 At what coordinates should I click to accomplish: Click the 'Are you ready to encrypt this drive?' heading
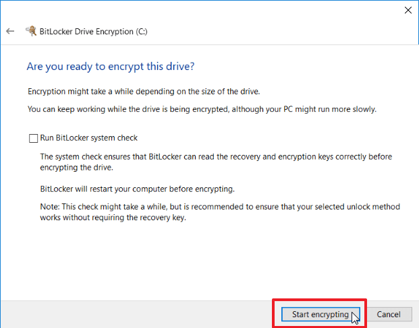[x=111, y=67]
